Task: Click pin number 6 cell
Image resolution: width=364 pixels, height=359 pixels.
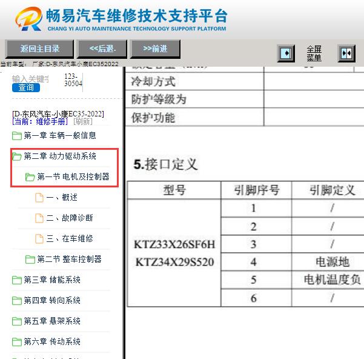Action: coord(257,298)
